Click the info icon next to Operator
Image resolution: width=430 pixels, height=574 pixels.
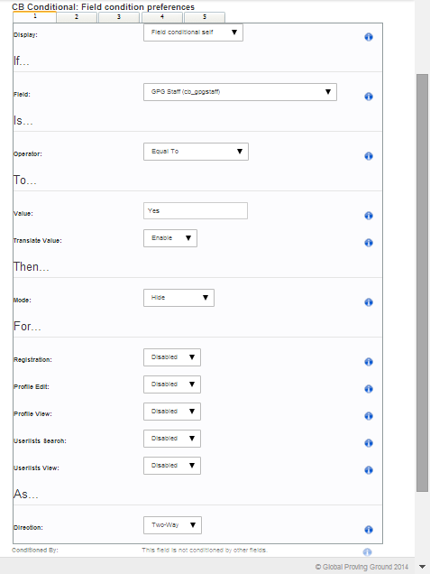369,156
